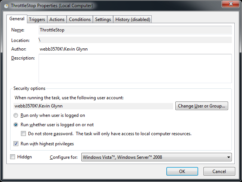Enable Do not store password checkbox
Image resolution: width=242 pixels, height=182 pixels.
click(x=23, y=134)
